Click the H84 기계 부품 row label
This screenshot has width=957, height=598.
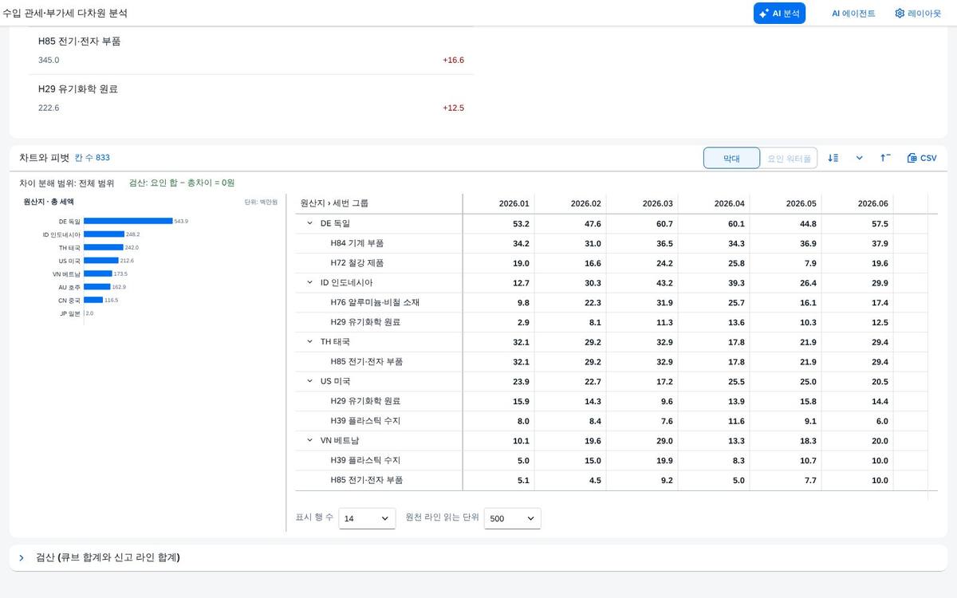click(x=356, y=243)
